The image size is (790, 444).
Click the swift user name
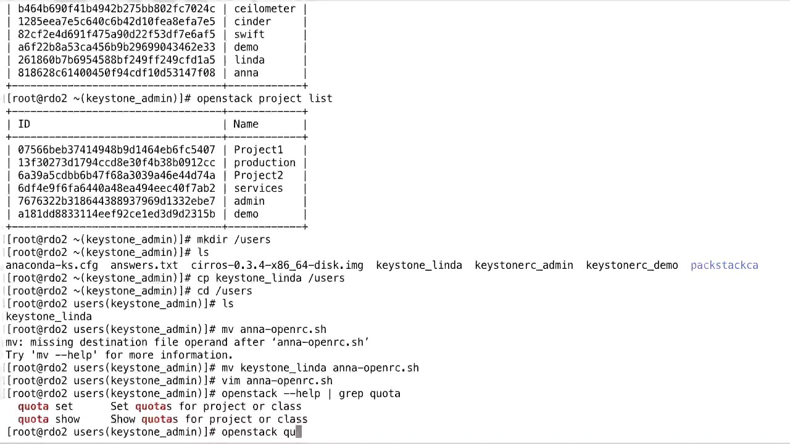point(249,35)
